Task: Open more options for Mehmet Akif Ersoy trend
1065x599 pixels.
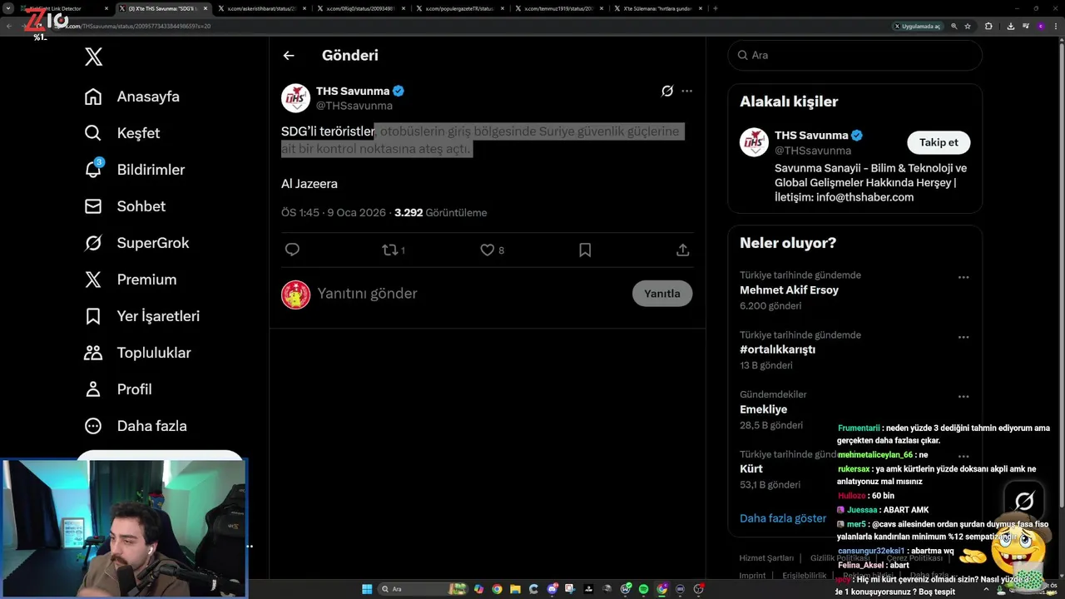Action: pyautogui.click(x=963, y=277)
